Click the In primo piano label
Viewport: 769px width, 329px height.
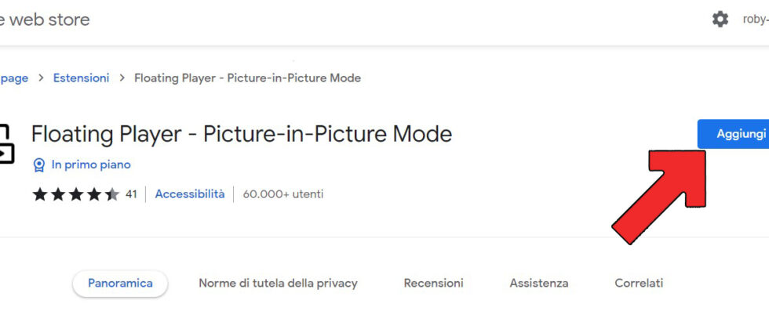point(91,165)
